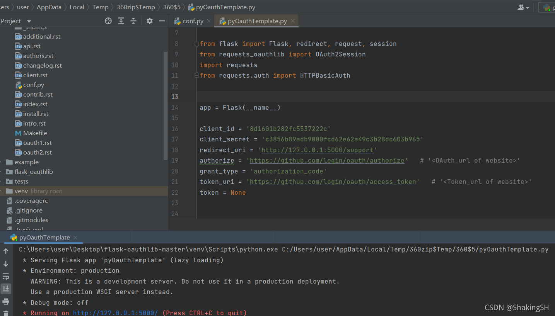Click the conf.py Python file icon in tree
The image size is (555, 316).
(x=18, y=85)
